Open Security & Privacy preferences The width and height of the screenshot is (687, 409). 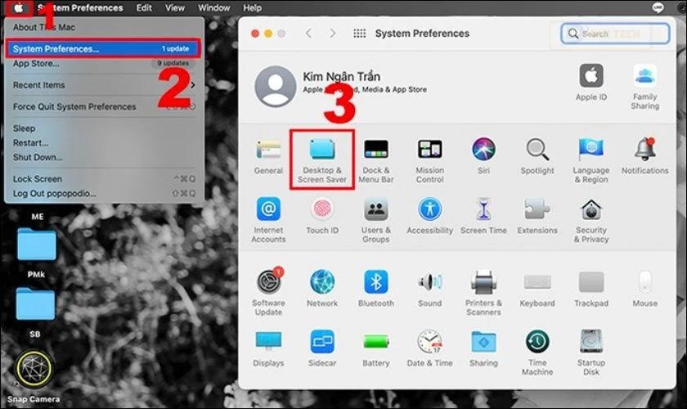coord(591,221)
